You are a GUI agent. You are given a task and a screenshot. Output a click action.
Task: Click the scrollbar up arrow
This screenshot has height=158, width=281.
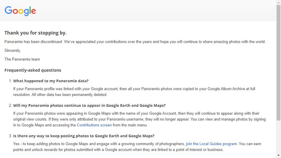278,2
